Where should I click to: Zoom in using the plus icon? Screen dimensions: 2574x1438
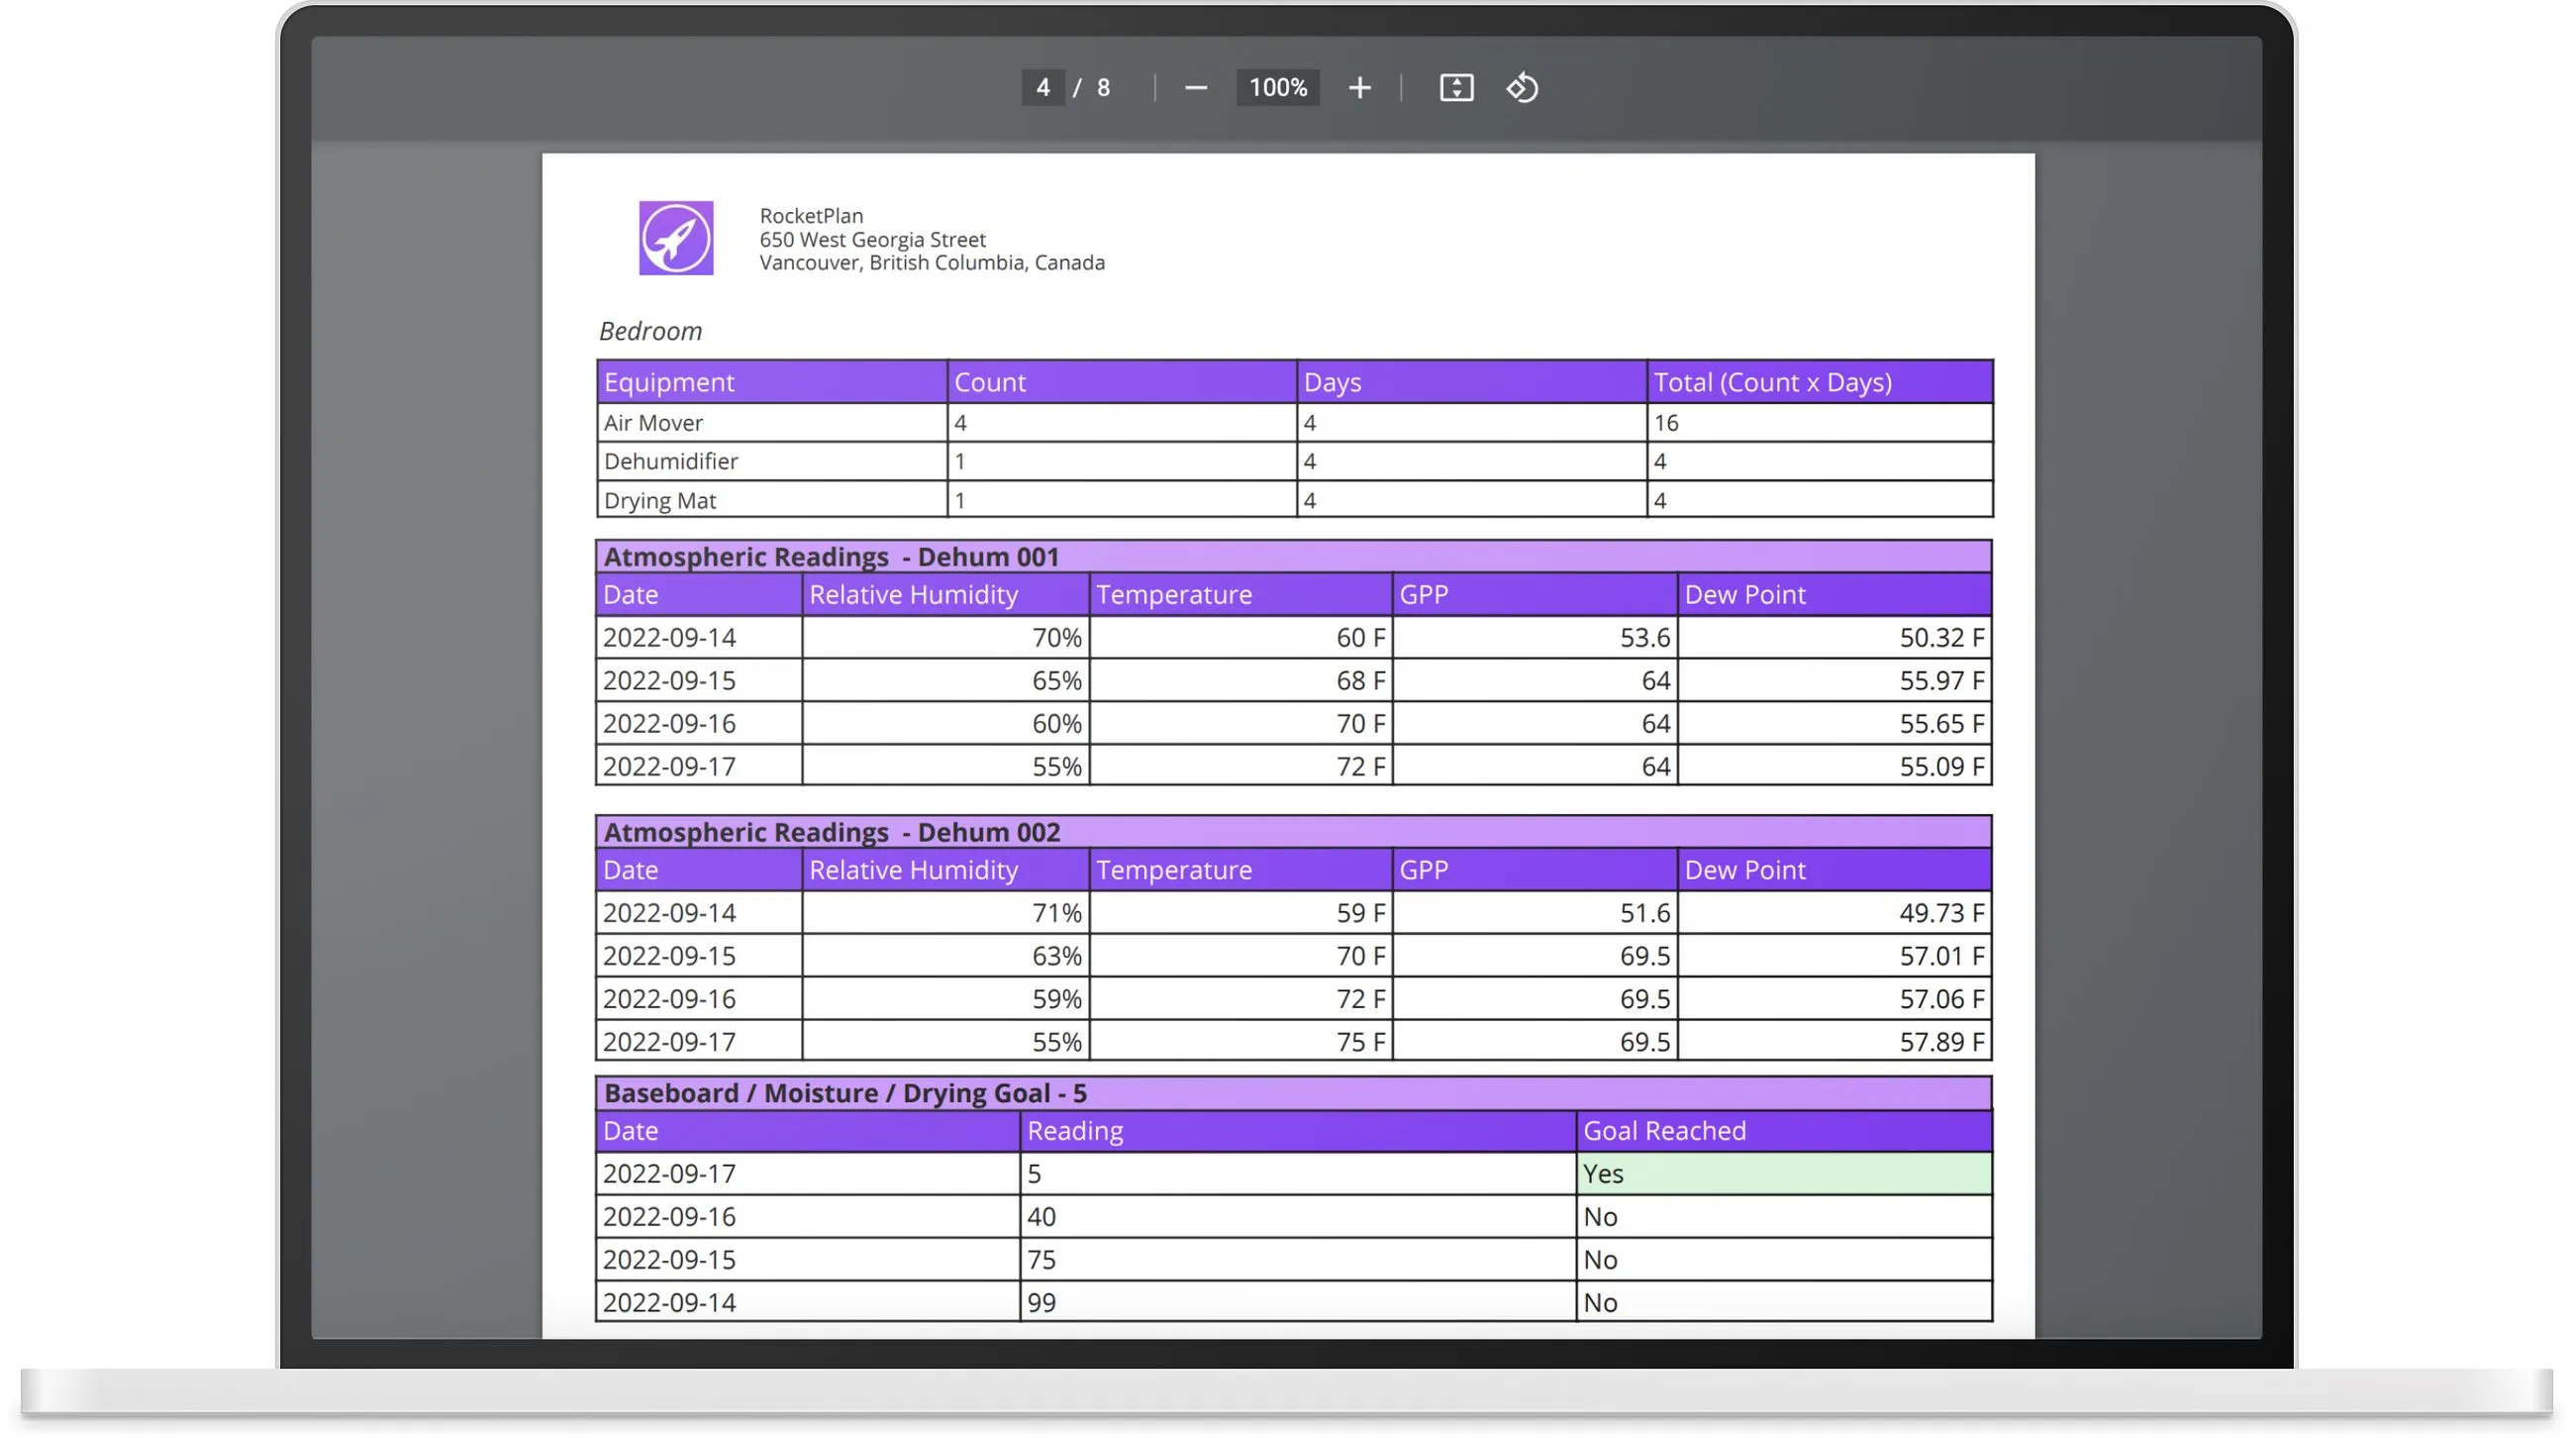(x=1360, y=88)
